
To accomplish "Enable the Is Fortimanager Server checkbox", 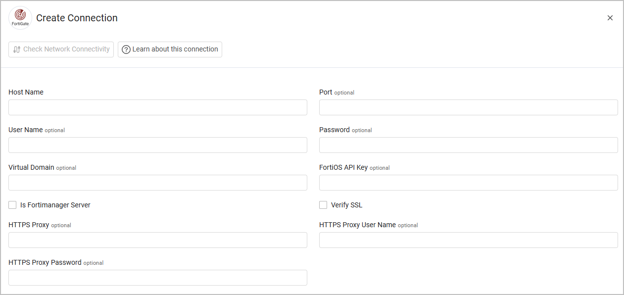I will point(12,205).
